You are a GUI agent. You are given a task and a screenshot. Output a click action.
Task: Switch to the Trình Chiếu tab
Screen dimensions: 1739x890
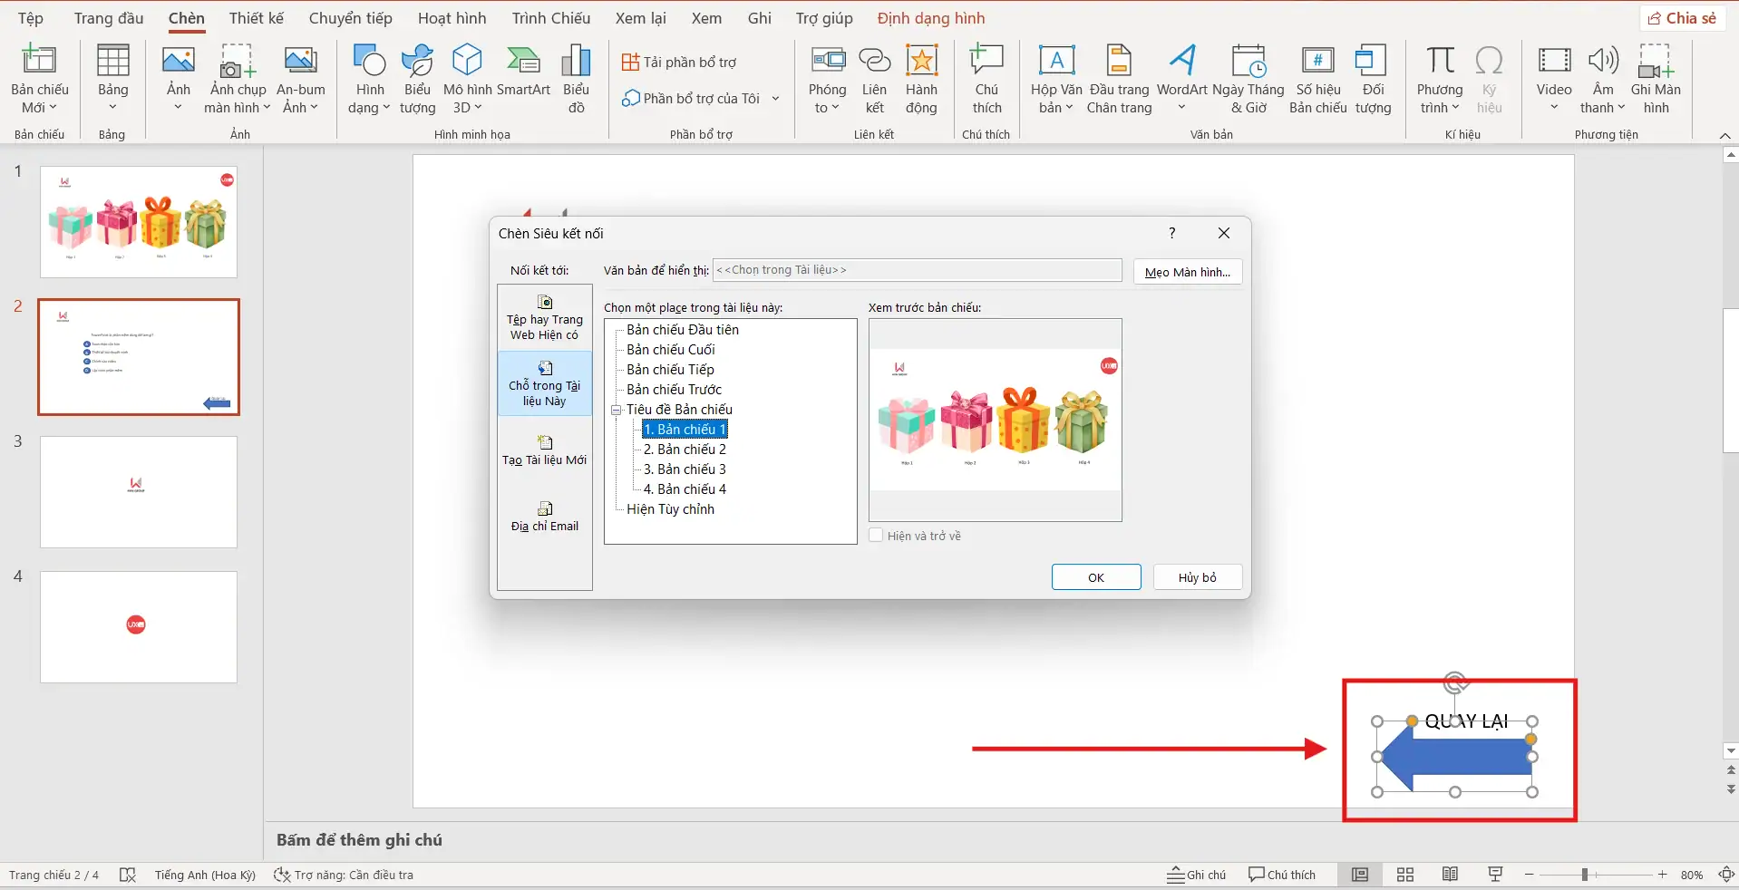coord(550,18)
